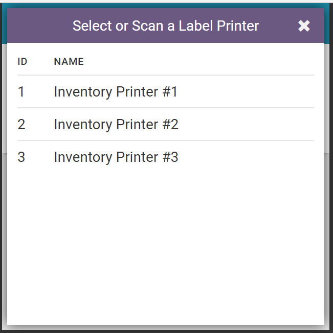Image resolution: width=333 pixels, height=333 pixels.
Task: Choose the middle printer row in the list
Action: [x=165, y=125]
